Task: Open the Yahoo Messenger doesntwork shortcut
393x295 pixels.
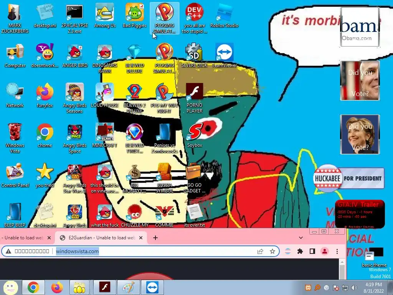Action: pos(45,56)
